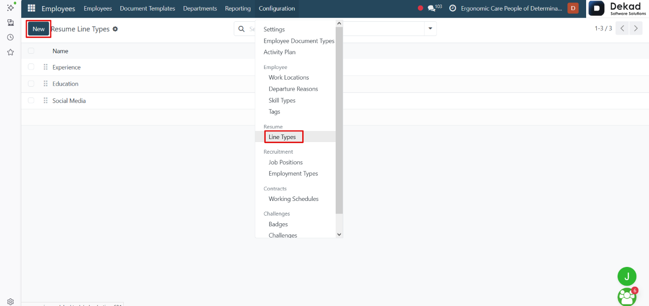This screenshot has width=649, height=306.
Task: Click the star favorites icon in left sidebar
Action: [10, 52]
